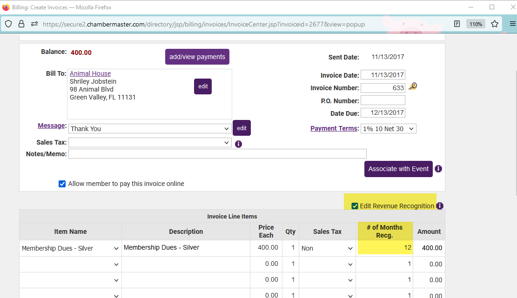Click the add/view payments button

[197, 57]
